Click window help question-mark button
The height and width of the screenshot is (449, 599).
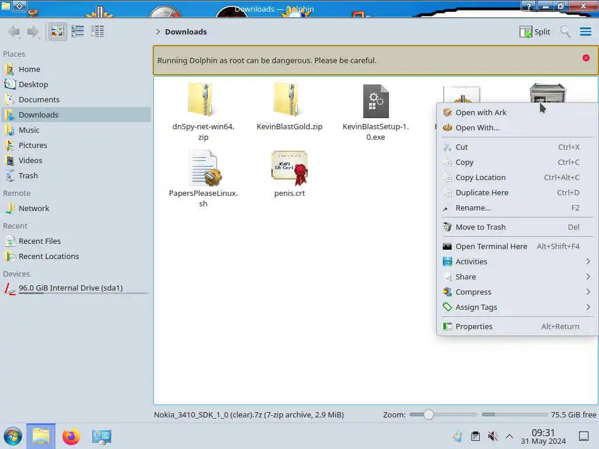(528, 6)
